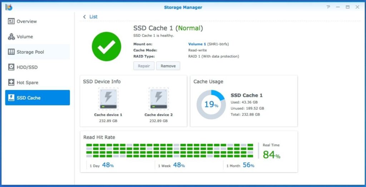
Task: Click the Storage Pool icon
Action: click(x=11, y=52)
